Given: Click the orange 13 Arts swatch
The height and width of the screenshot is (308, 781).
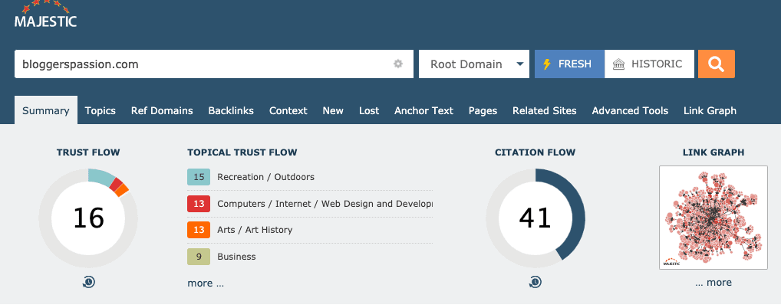Looking at the screenshot, I should [x=199, y=230].
